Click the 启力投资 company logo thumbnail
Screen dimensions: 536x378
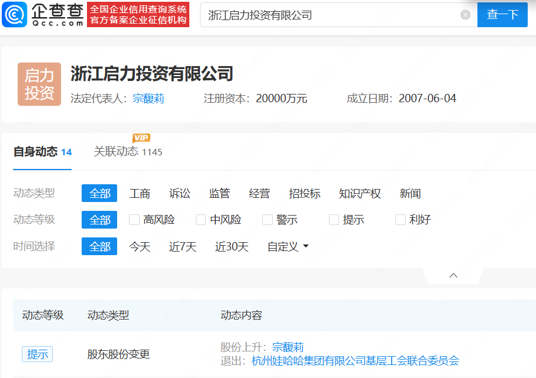pos(40,84)
